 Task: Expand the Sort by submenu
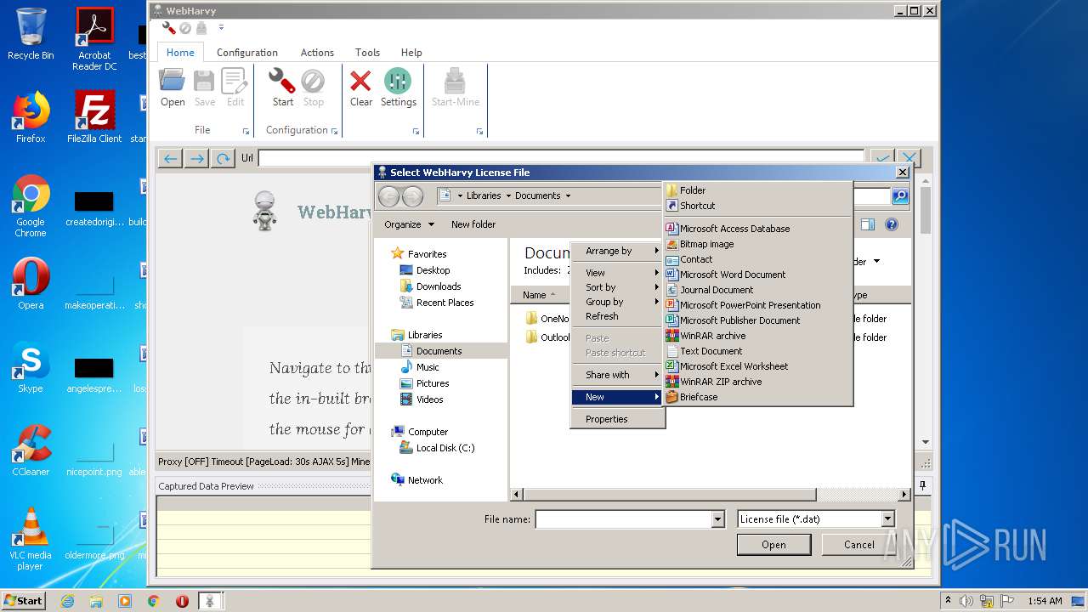617,287
